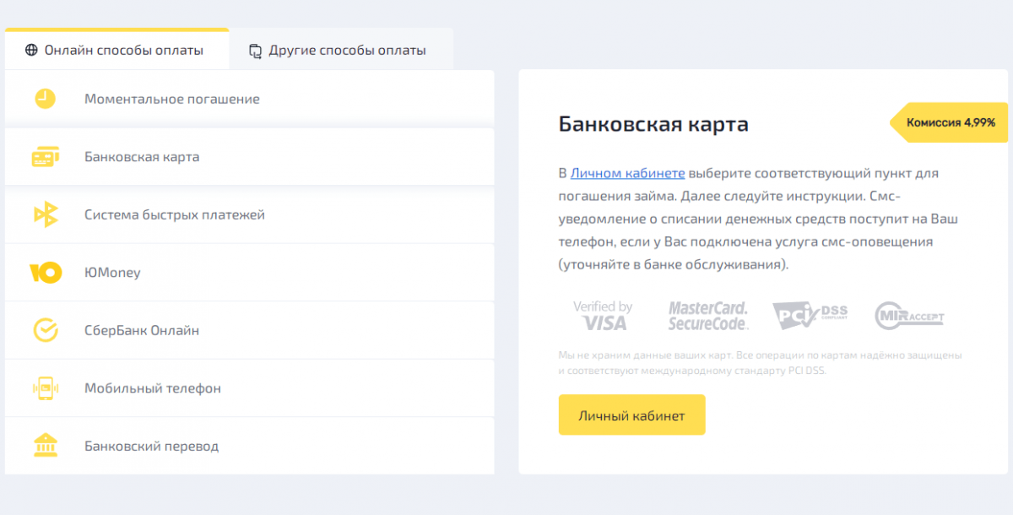This screenshot has width=1013, height=515.
Task: Choose the Мобильный телефон payment method
Action: (250, 388)
